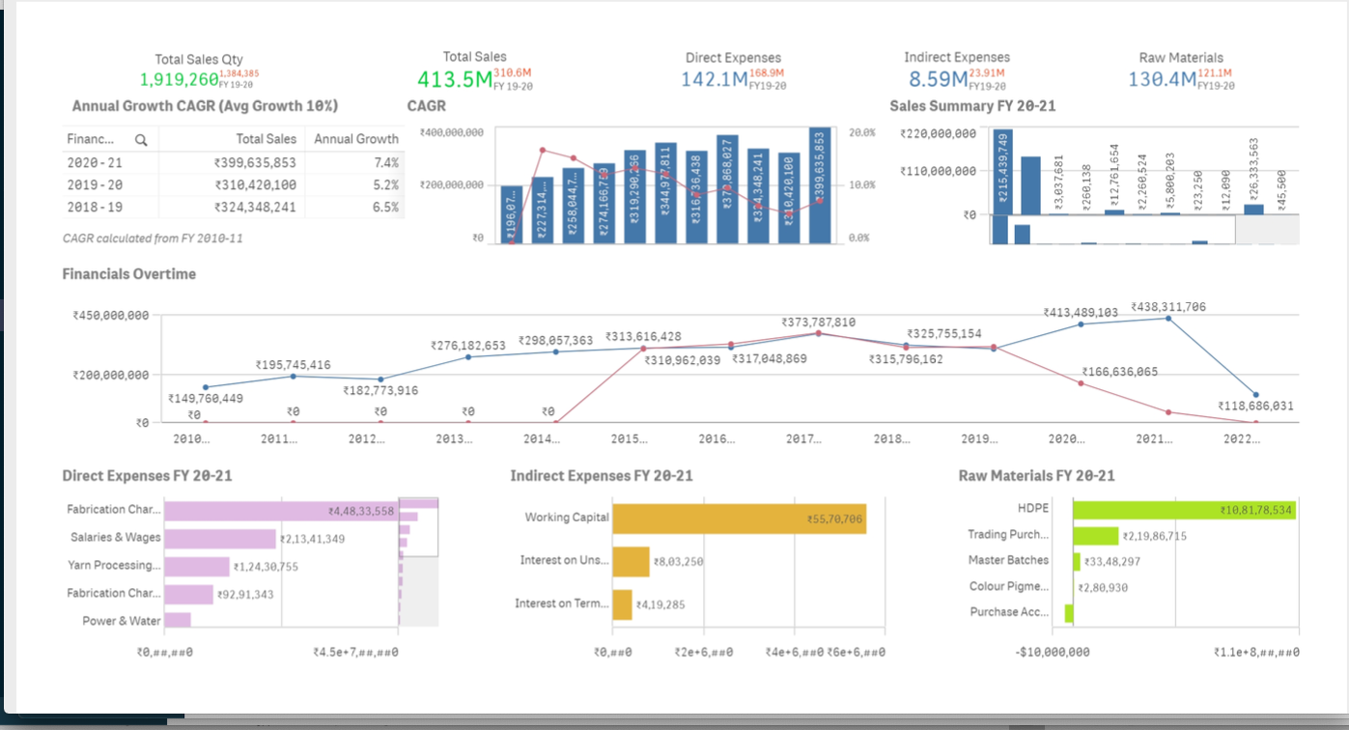Select the Fabrication Char... bar worth ₹4,48,33,558
The width and height of the screenshot is (1349, 730).
tap(281, 510)
